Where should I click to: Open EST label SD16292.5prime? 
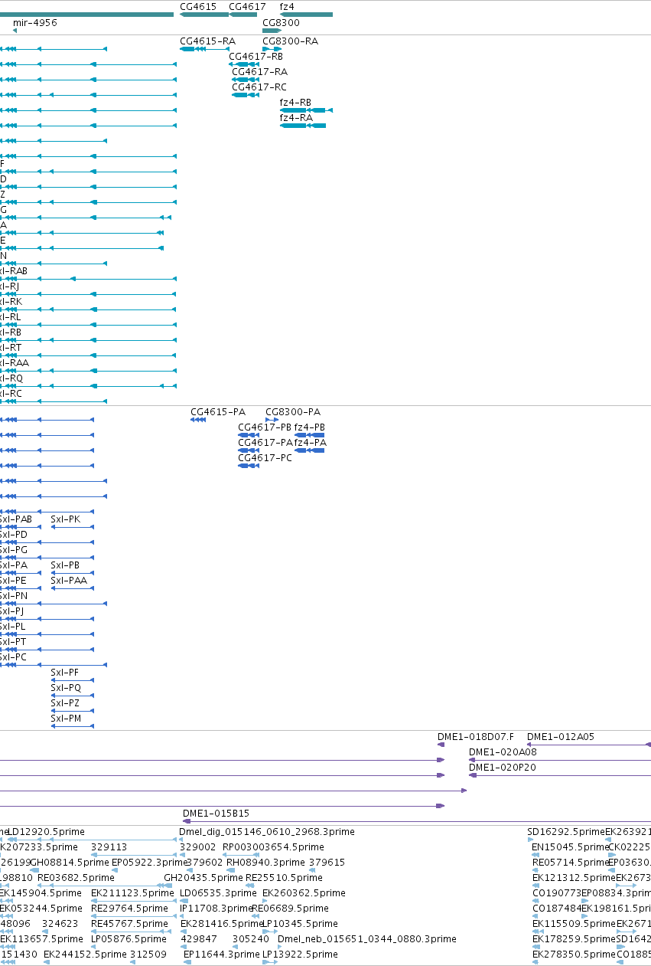tap(566, 832)
